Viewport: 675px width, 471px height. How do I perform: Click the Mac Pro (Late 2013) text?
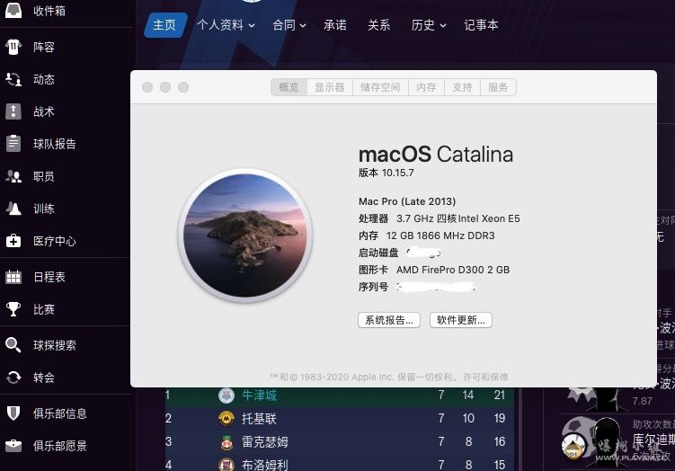tap(407, 201)
